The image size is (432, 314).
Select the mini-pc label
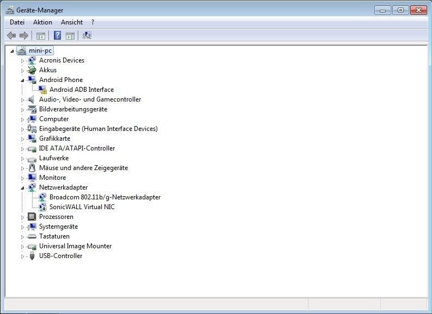40,51
